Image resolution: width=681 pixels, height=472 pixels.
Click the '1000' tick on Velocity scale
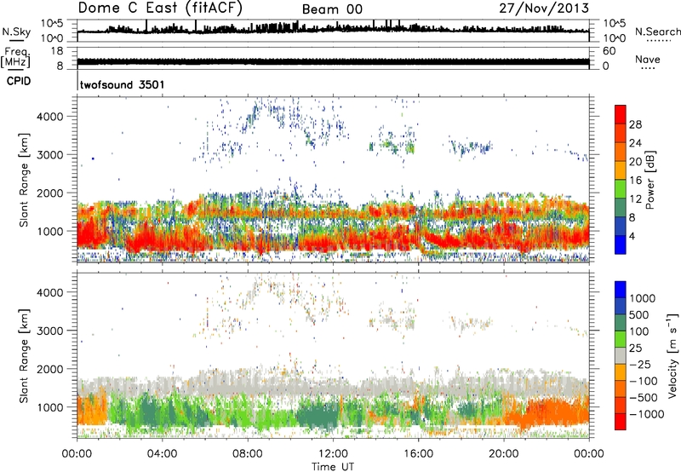pos(642,298)
